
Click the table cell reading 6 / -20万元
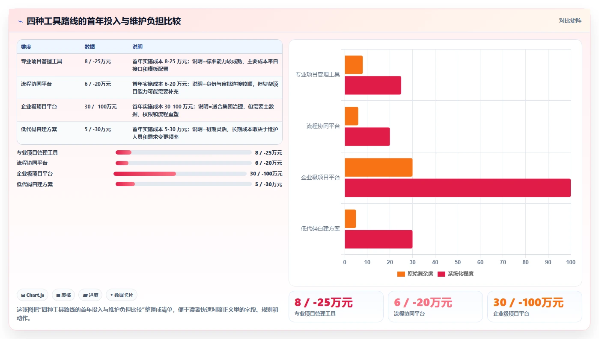(x=98, y=84)
